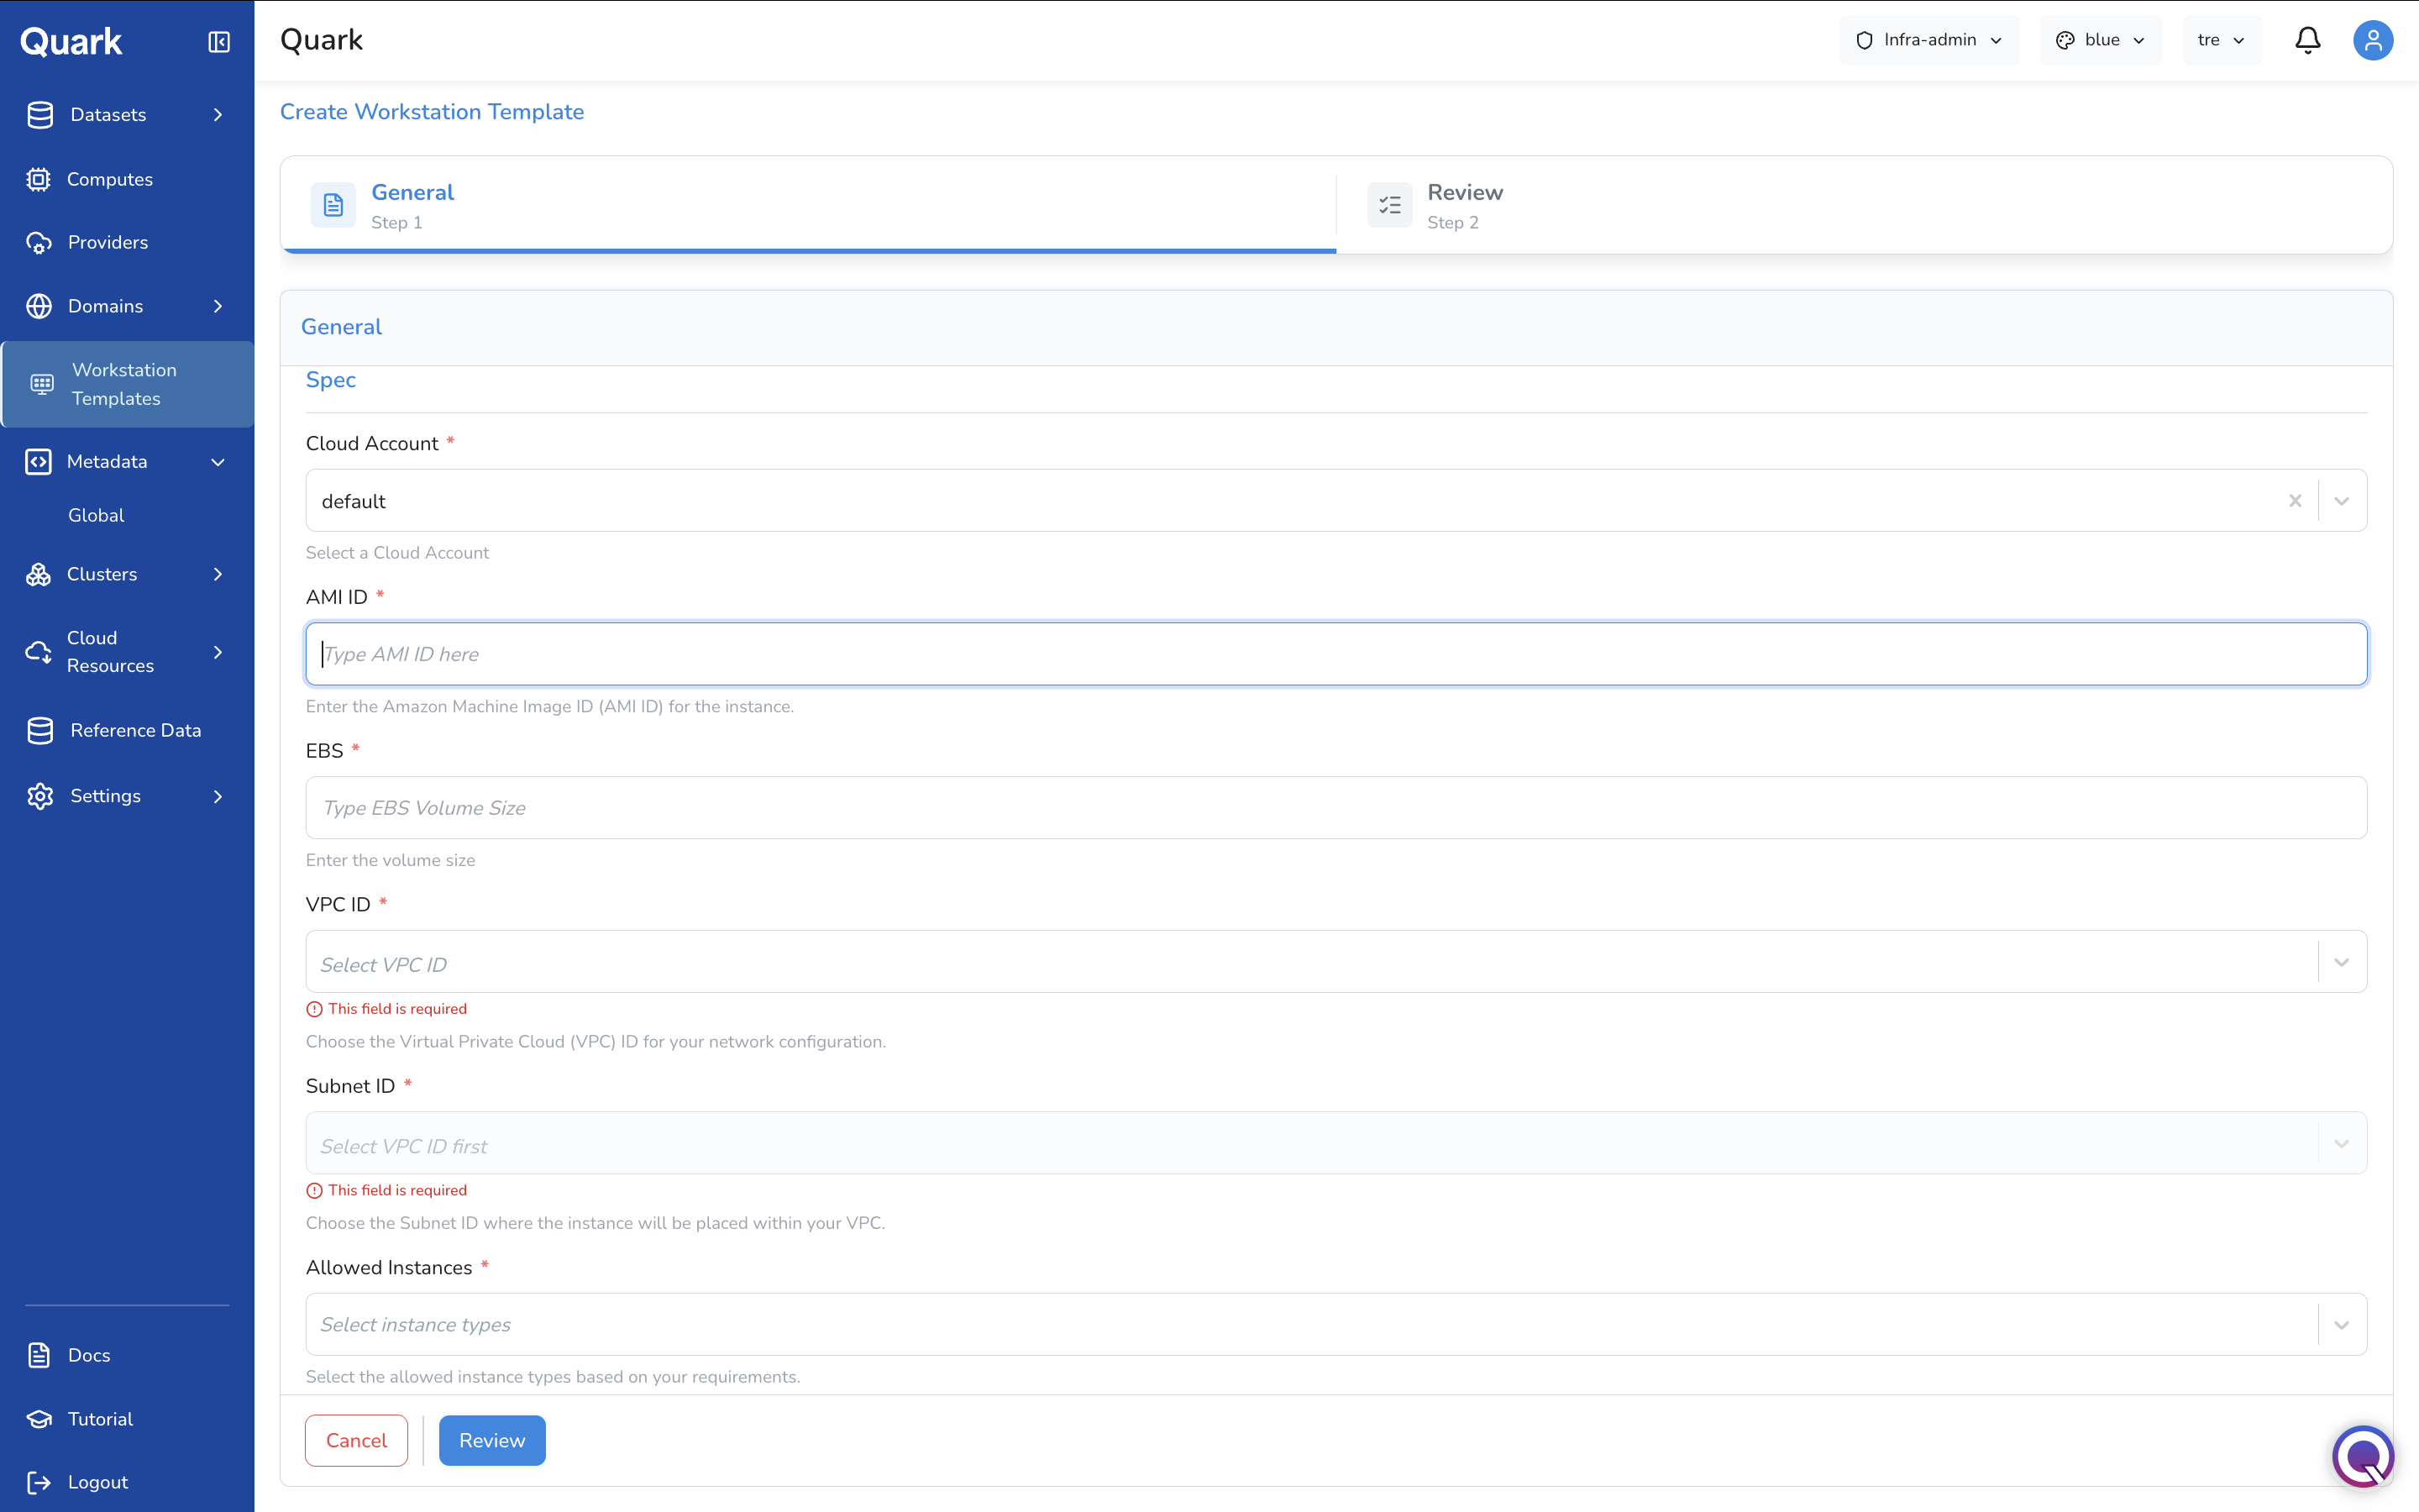Click the Datasets database icon
This screenshot has width=2419, height=1512.
point(40,115)
